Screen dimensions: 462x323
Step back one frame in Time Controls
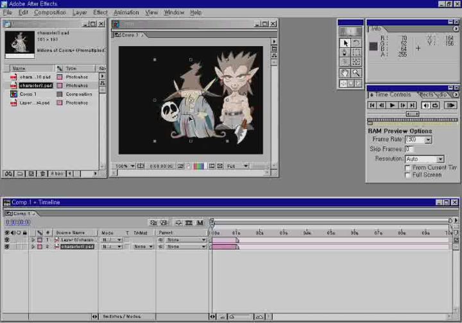[x=382, y=105]
